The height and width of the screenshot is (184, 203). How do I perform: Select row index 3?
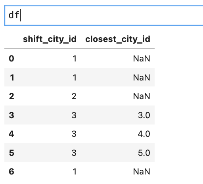click(11, 115)
